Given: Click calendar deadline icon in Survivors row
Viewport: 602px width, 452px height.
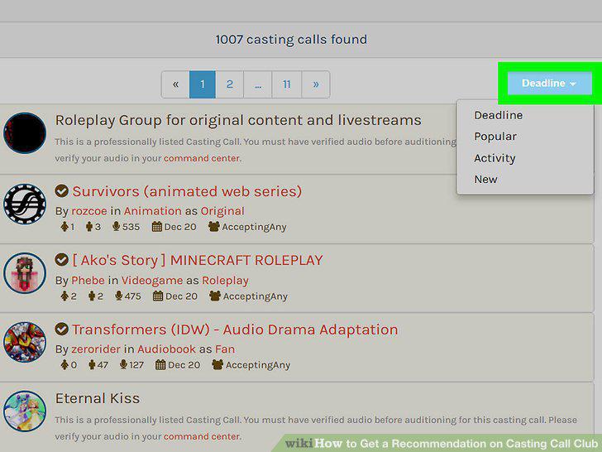Looking at the screenshot, I should click(156, 226).
